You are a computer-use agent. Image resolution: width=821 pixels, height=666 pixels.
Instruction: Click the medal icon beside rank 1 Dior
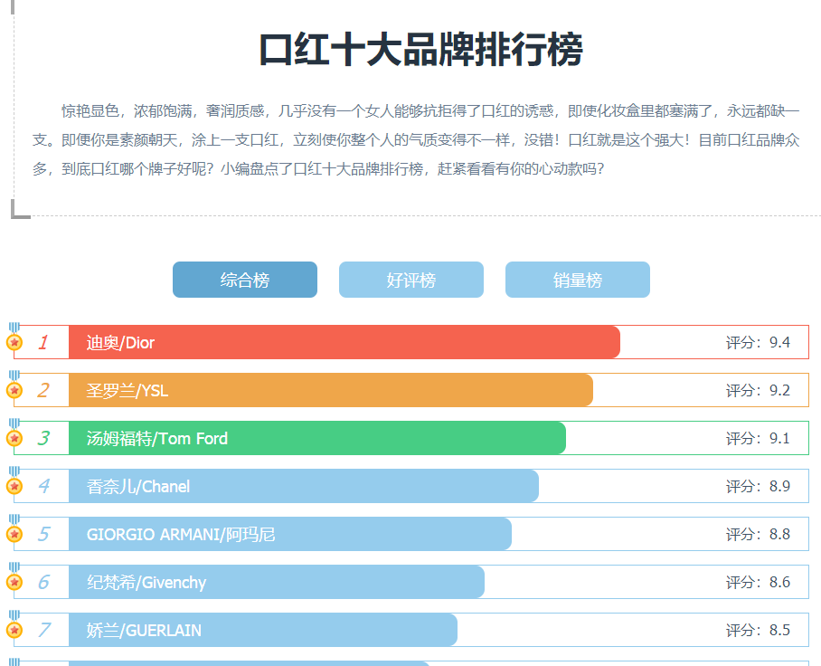tap(14, 337)
